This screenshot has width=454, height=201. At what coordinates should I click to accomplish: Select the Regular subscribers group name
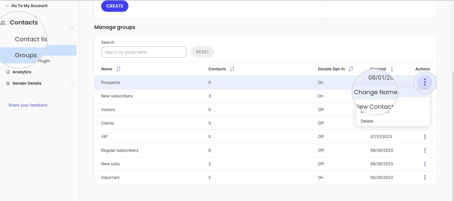click(120, 150)
